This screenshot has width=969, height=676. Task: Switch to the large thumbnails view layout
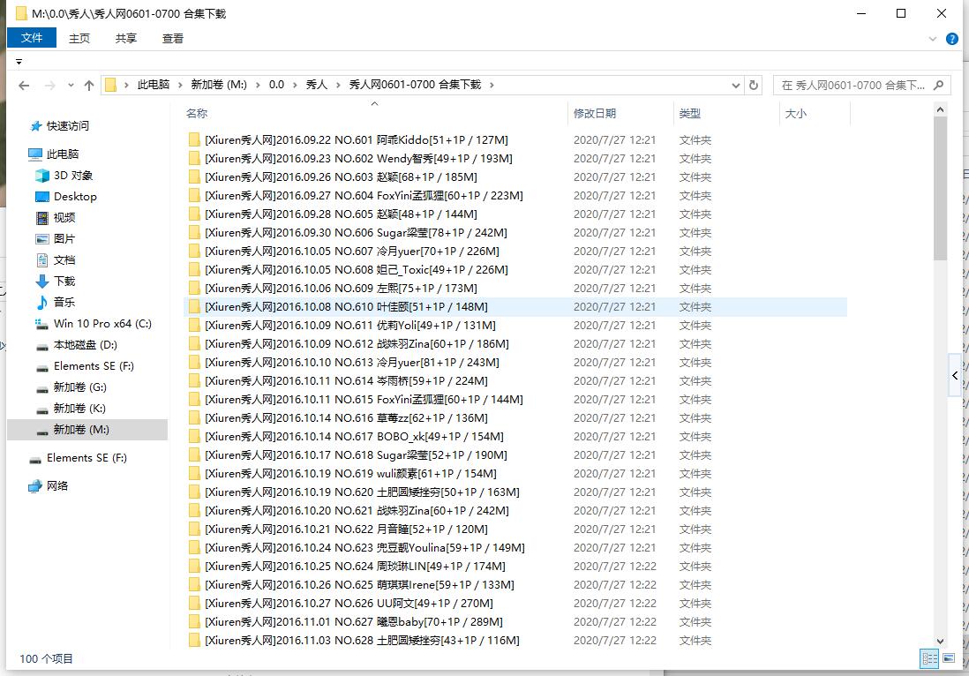pos(949,658)
